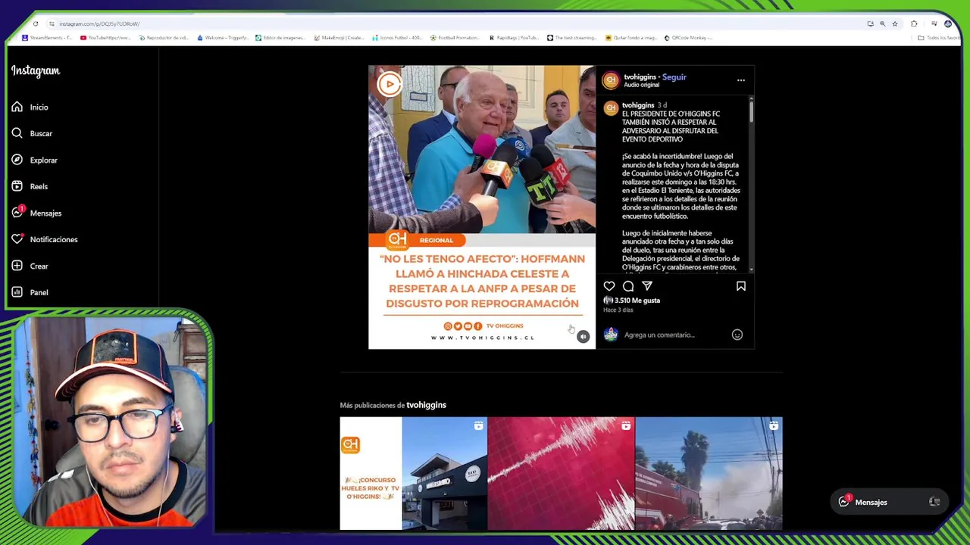This screenshot has width=970, height=545.
Task: View the 3.510 Me gusta likes list
Action: click(x=637, y=301)
